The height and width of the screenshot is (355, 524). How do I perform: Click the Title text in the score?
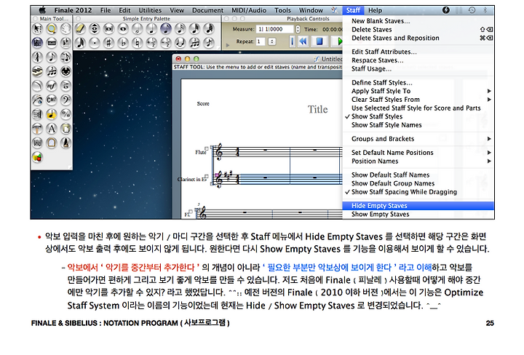coord(317,110)
